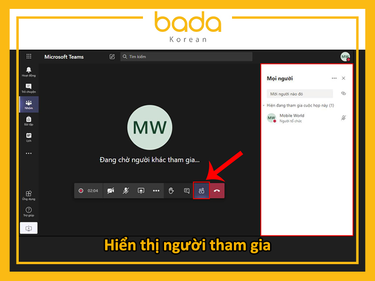Open Ứng dụng apps store
Viewport: 375px width, 281px height.
coord(29,195)
